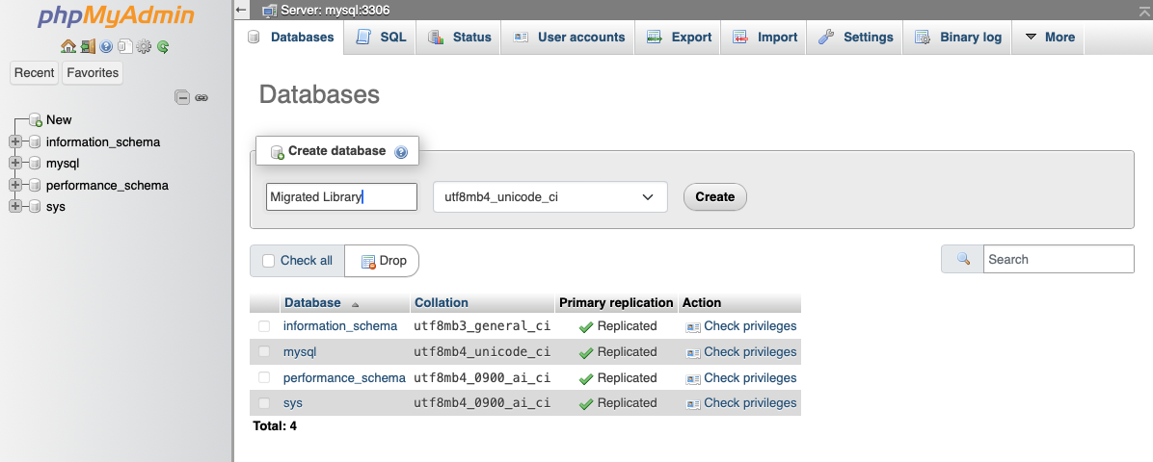1153x462 pixels.
Task: Select the sys database row checkbox
Action: click(264, 403)
